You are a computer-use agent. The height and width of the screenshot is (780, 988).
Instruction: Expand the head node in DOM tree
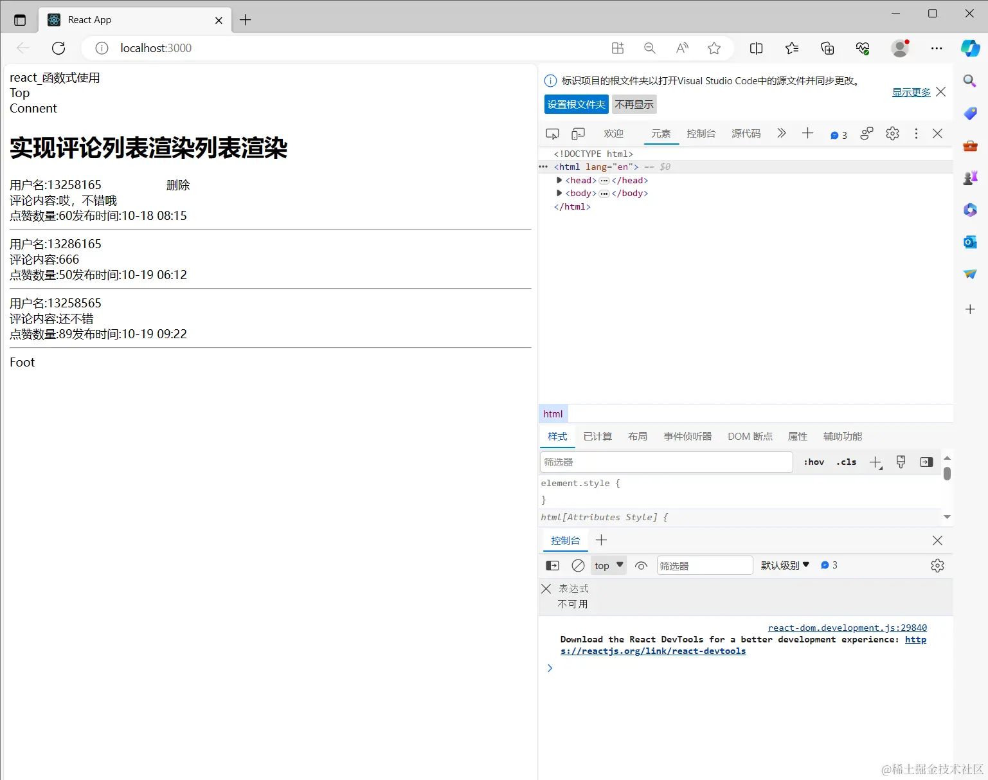(559, 180)
